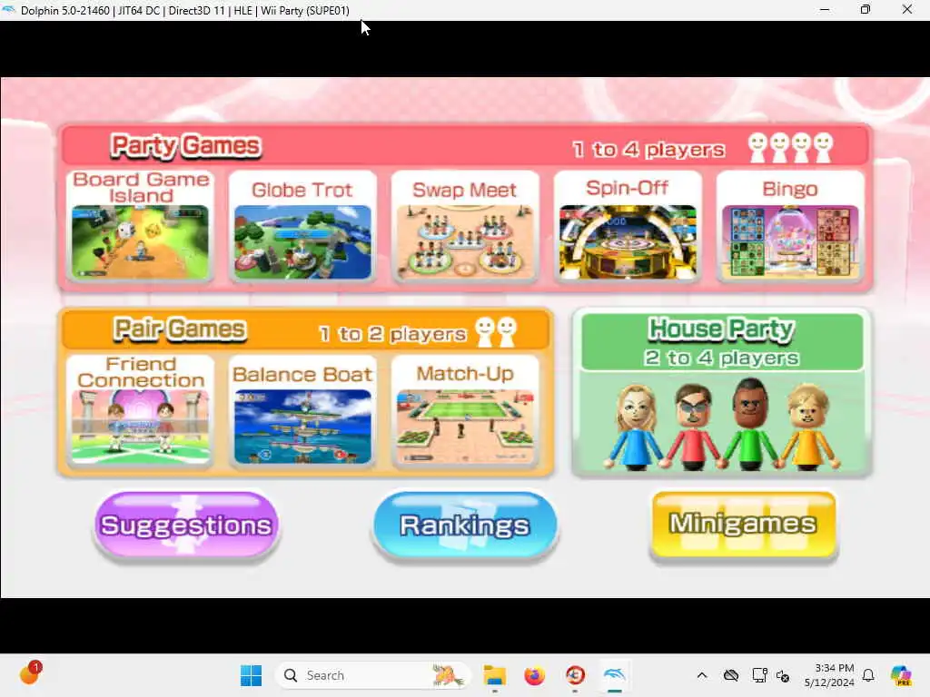This screenshot has width=930, height=697.
Task: Click the taskbar Search box
Action: [x=371, y=675]
